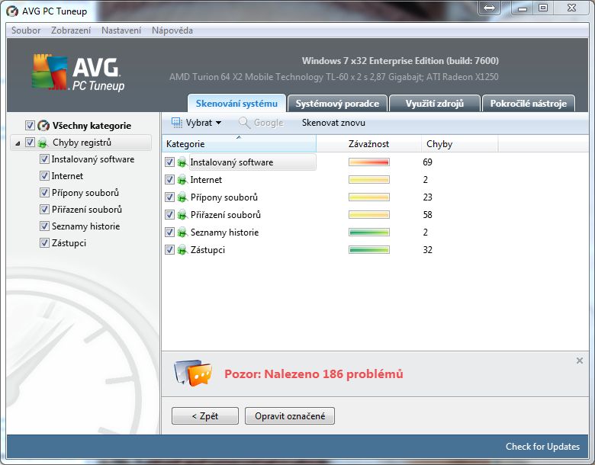The height and width of the screenshot is (465, 595).
Task: Click registry icon beside Zástupci row
Action: [x=182, y=249]
